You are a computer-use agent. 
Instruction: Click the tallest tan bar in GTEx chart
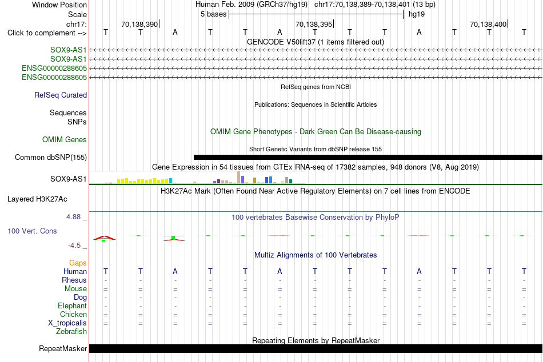(238, 177)
